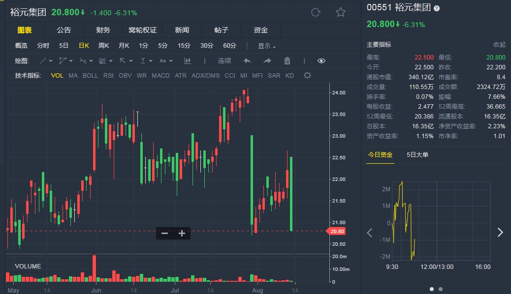Open the 显示 display dropdown
The width and height of the screenshot is (511, 294).
click(x=266, y=46)
